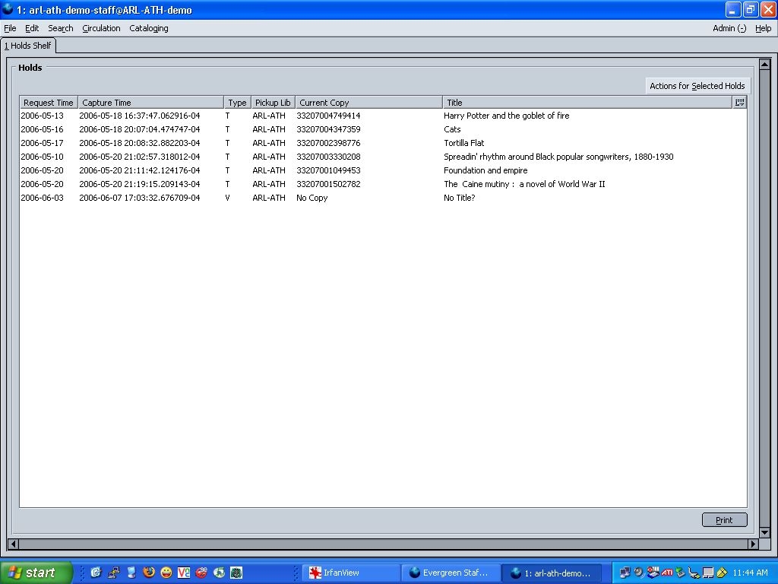Click the Yahoo Messenger smiley icon

click(x=166, y=573)
